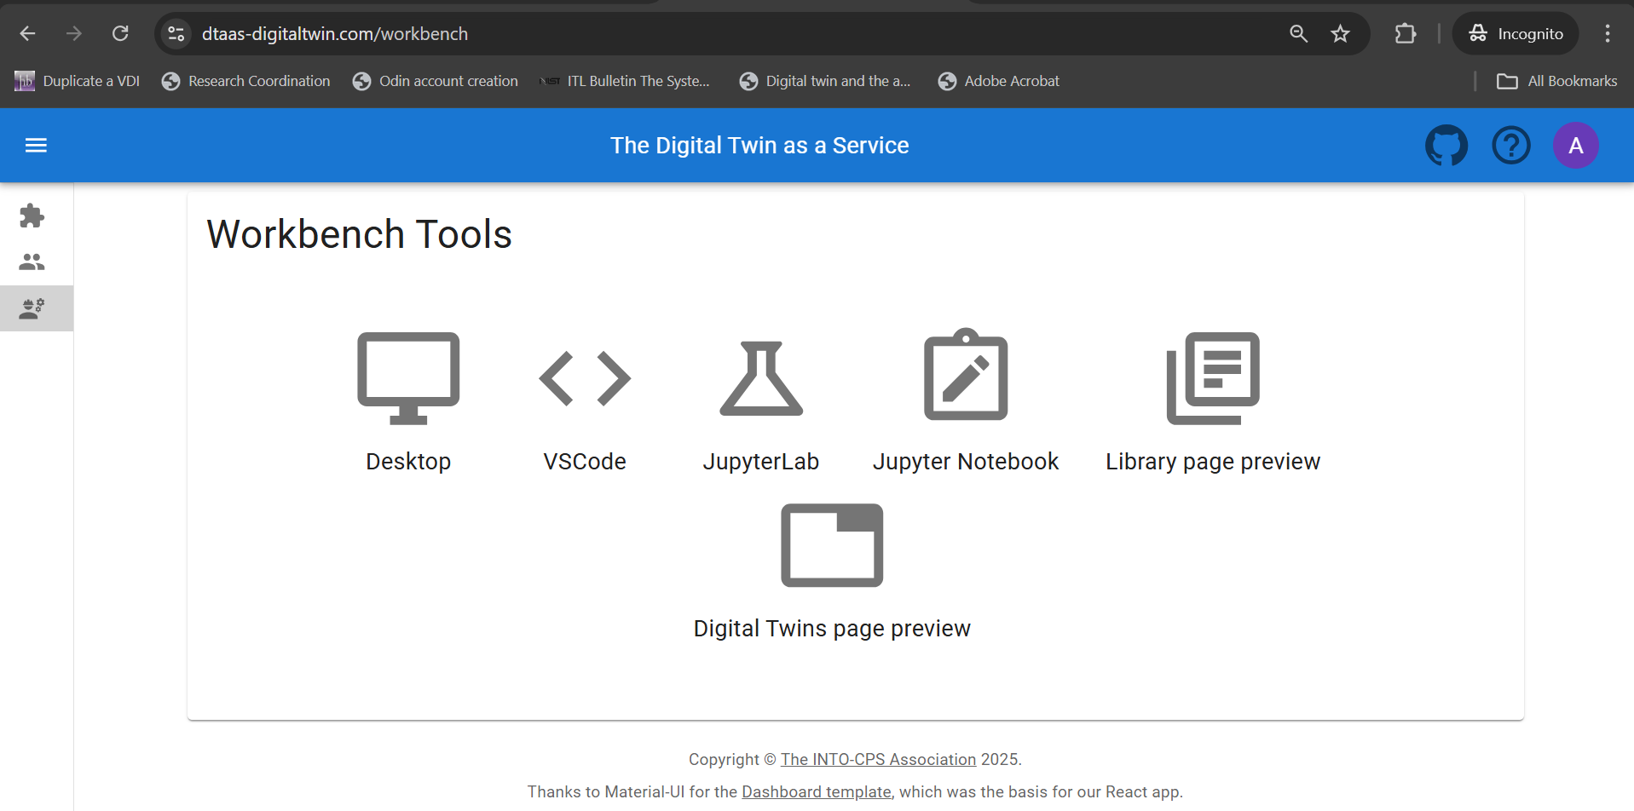Launch the VSCode tool icon

point(585,378)
